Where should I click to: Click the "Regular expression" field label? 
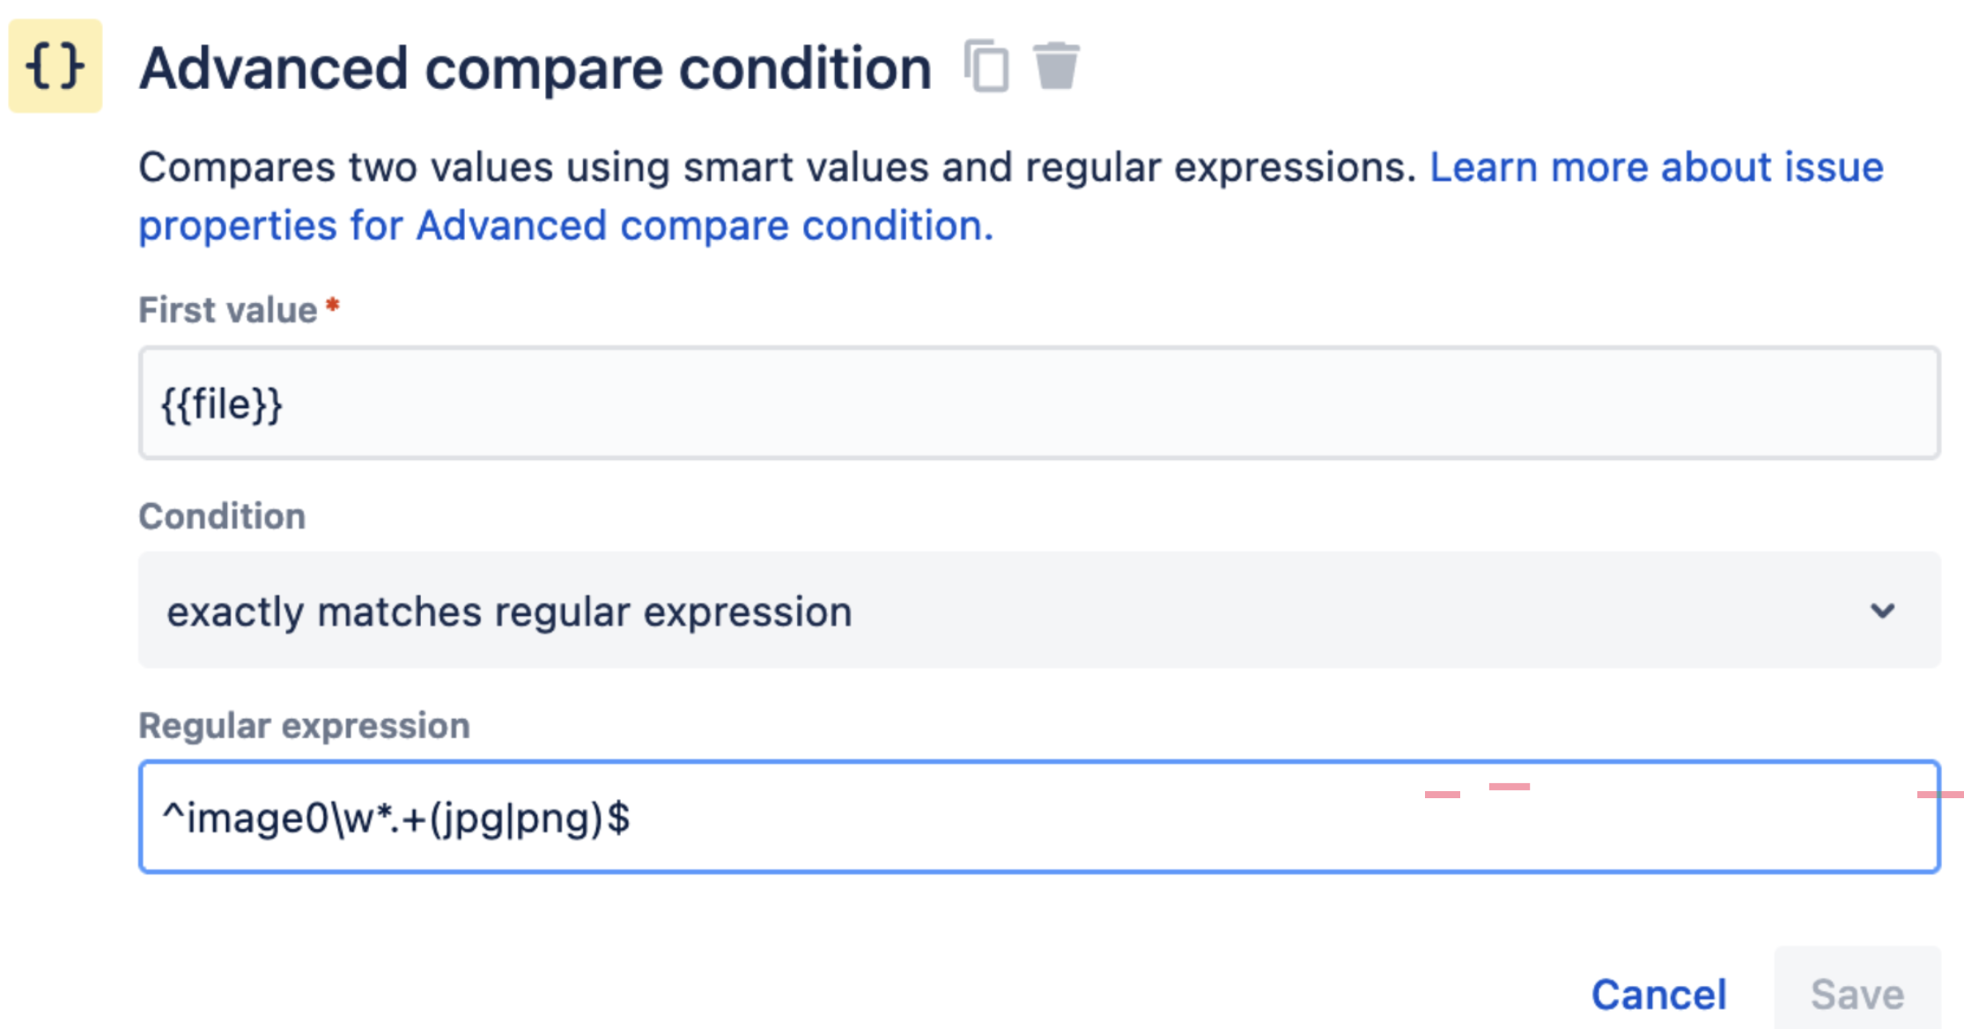304,726
